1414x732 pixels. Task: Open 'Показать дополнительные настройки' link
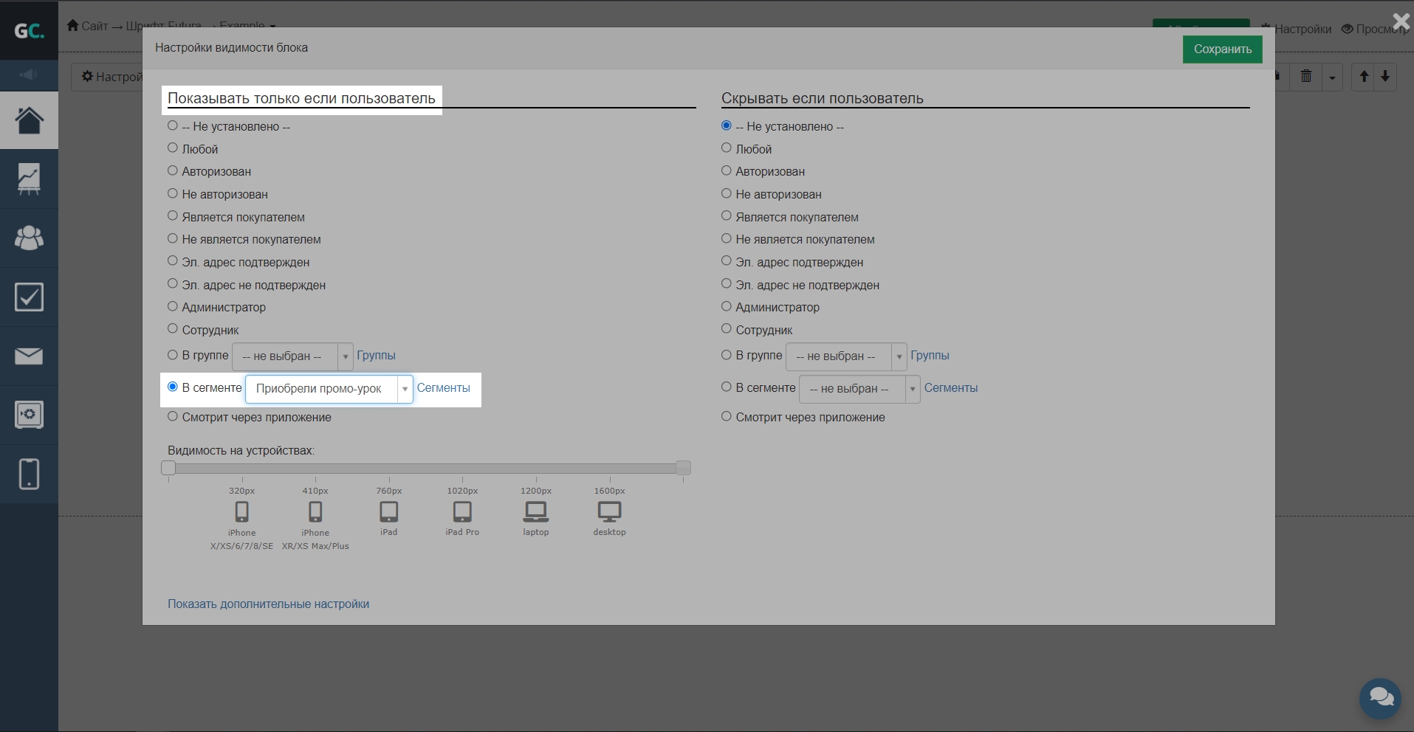268,604
